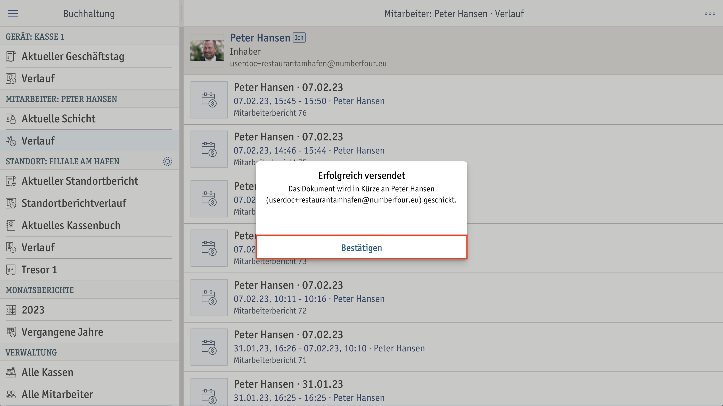
Task: Click the Standortberichtverlauf icon
Action: tap(11, 203)
